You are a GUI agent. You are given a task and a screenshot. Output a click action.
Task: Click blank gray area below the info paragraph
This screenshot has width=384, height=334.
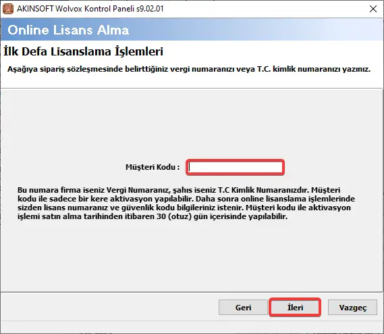(192, 255)
